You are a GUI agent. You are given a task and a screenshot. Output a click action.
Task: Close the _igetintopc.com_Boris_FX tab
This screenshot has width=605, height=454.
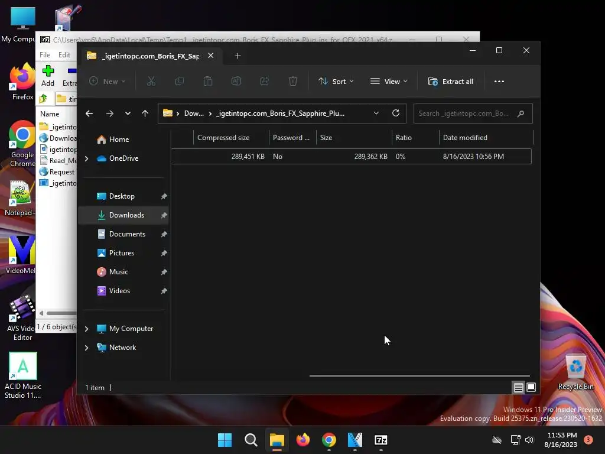point(211,56)
